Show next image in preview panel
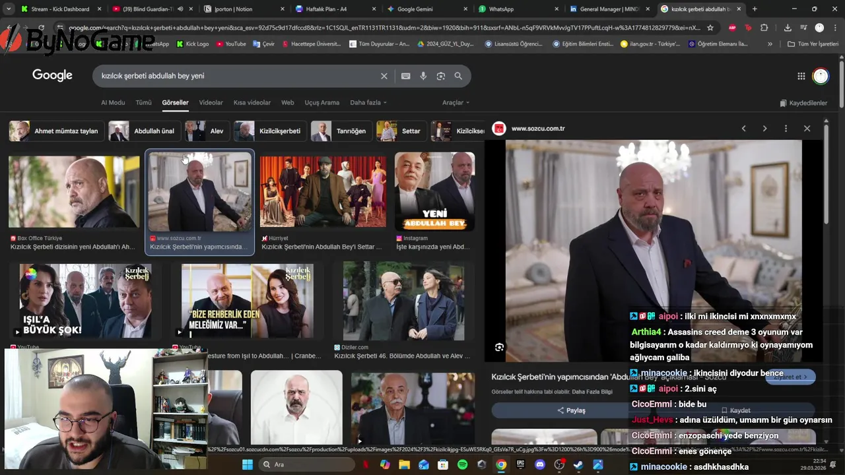Image resolution: width=845 pixels, height=475 pixels. [764, 129]
